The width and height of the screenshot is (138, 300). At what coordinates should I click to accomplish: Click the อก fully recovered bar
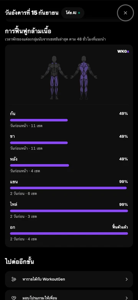(69, 233)
